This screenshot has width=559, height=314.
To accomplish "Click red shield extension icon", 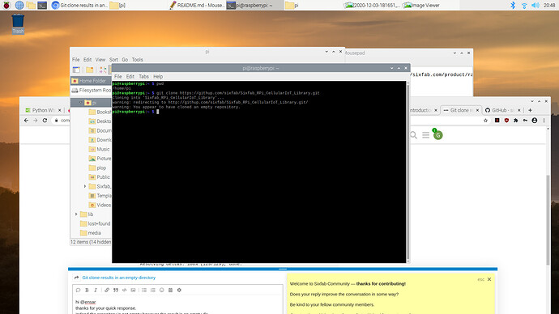I will click(x=506, y=121).
